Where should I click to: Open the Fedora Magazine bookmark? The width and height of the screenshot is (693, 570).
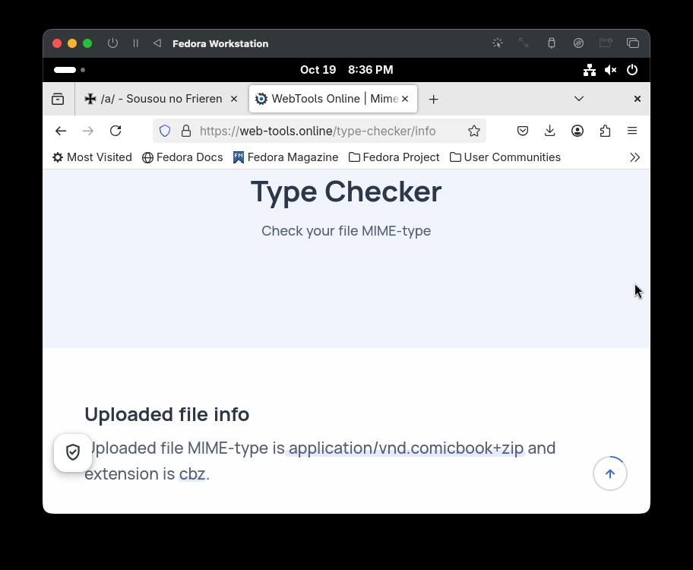pyautogui.click(x=286, y=157)
